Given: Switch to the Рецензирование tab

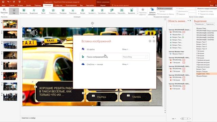Looking at the screenshot, I should tap(71, 5).
